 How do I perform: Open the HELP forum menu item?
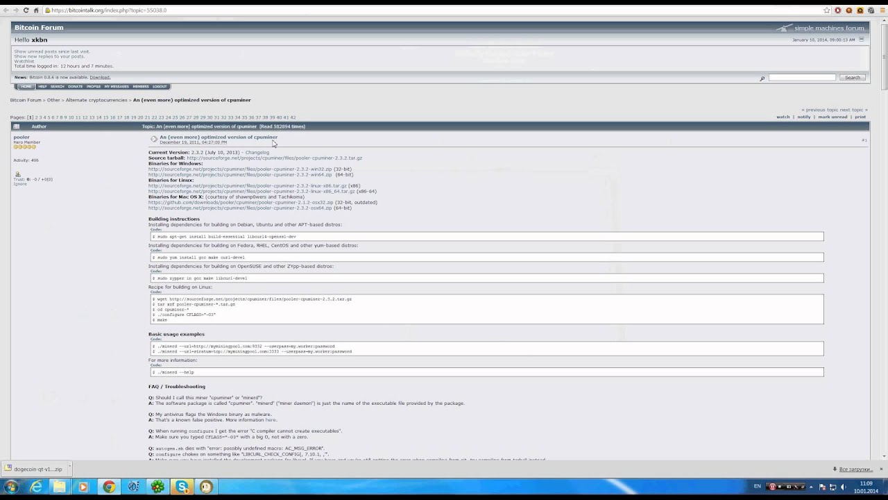(42, 87)
